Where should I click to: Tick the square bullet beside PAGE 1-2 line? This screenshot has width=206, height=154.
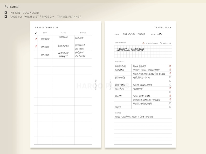click(x=6, y=17)
